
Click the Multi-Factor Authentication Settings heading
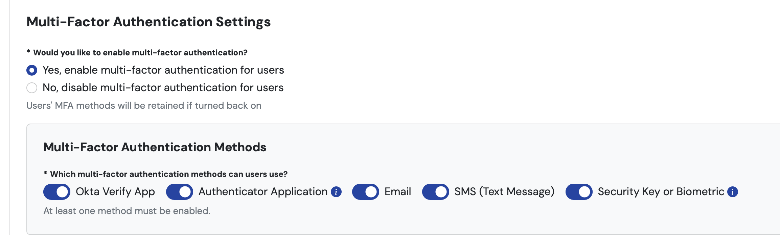(x=148, y=22)
